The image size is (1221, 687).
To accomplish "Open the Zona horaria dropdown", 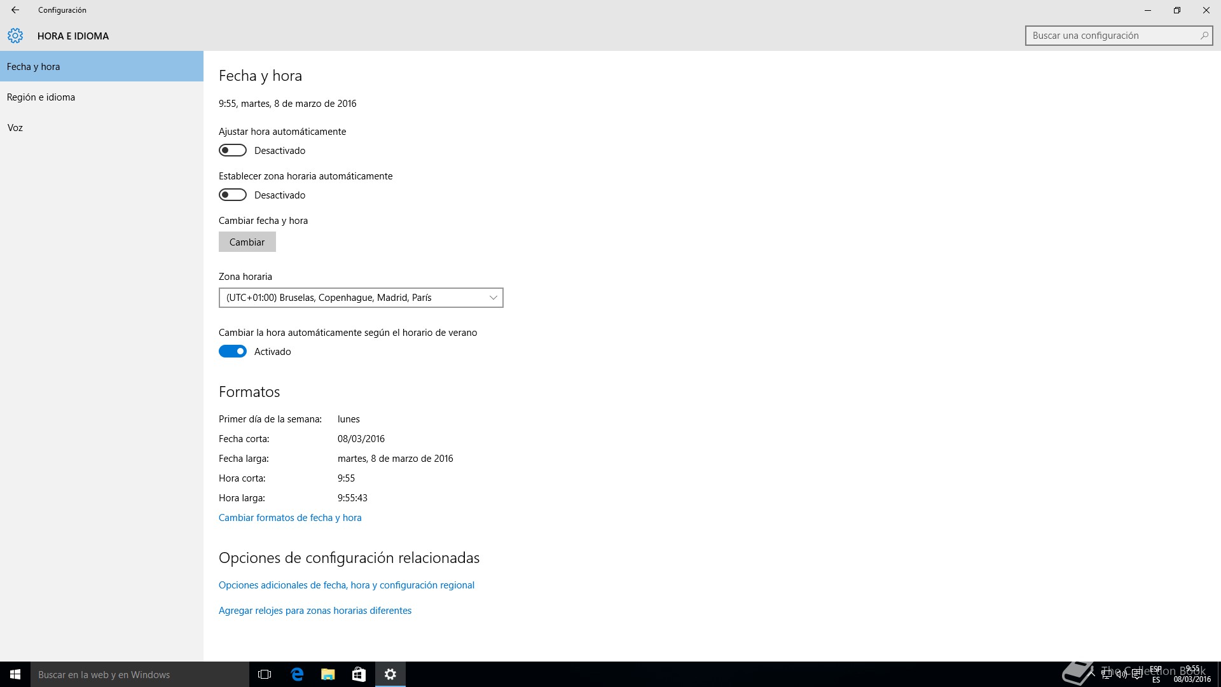I will (361, 298).
